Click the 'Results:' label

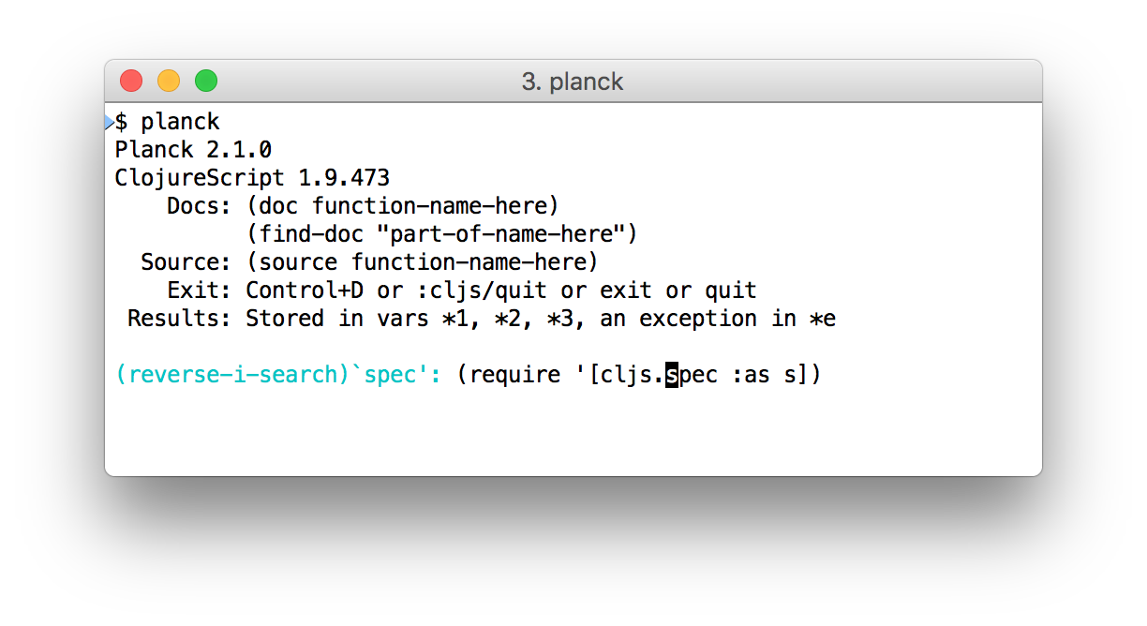181,319
